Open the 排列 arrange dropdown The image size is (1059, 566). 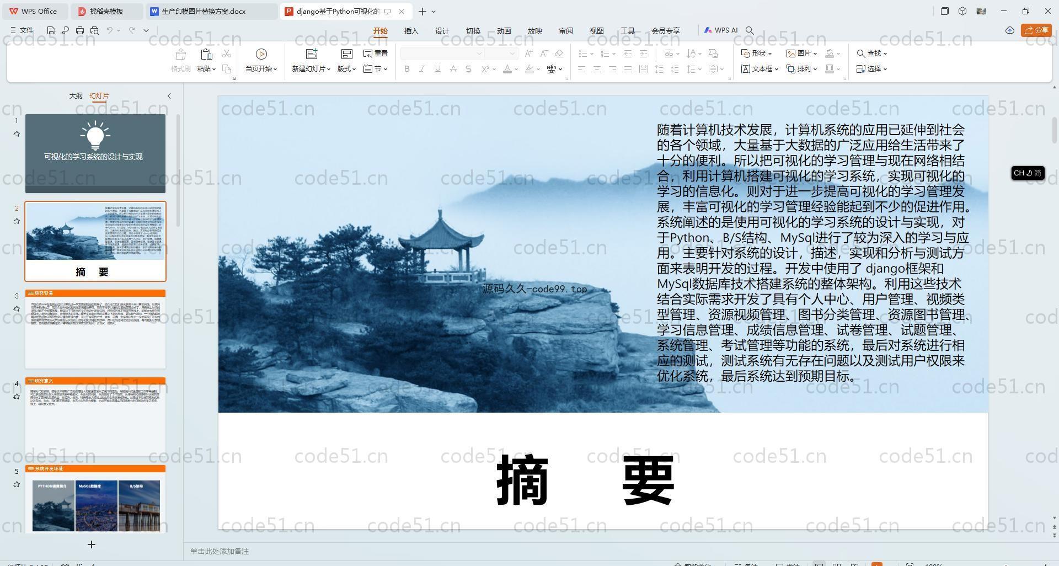click(x=801, y=69)
